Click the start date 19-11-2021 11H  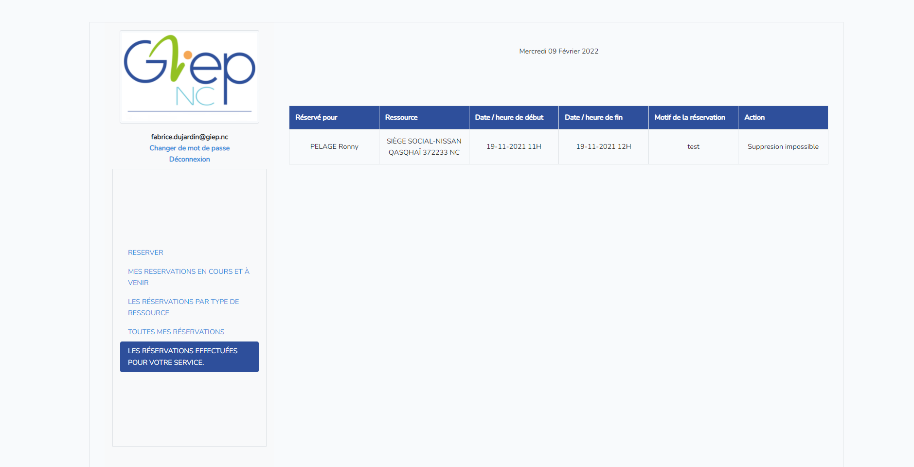coord(514,146)
